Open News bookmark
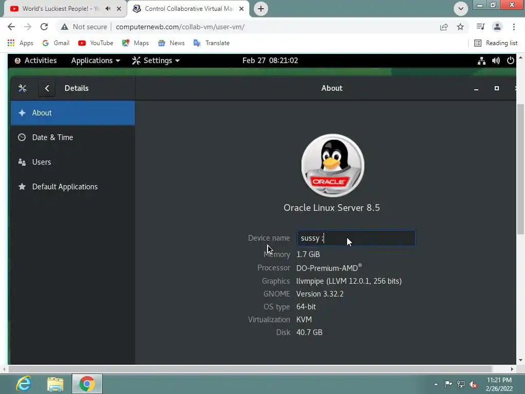The width and height of the screenshot is (525, 394). tap(171, 43)
